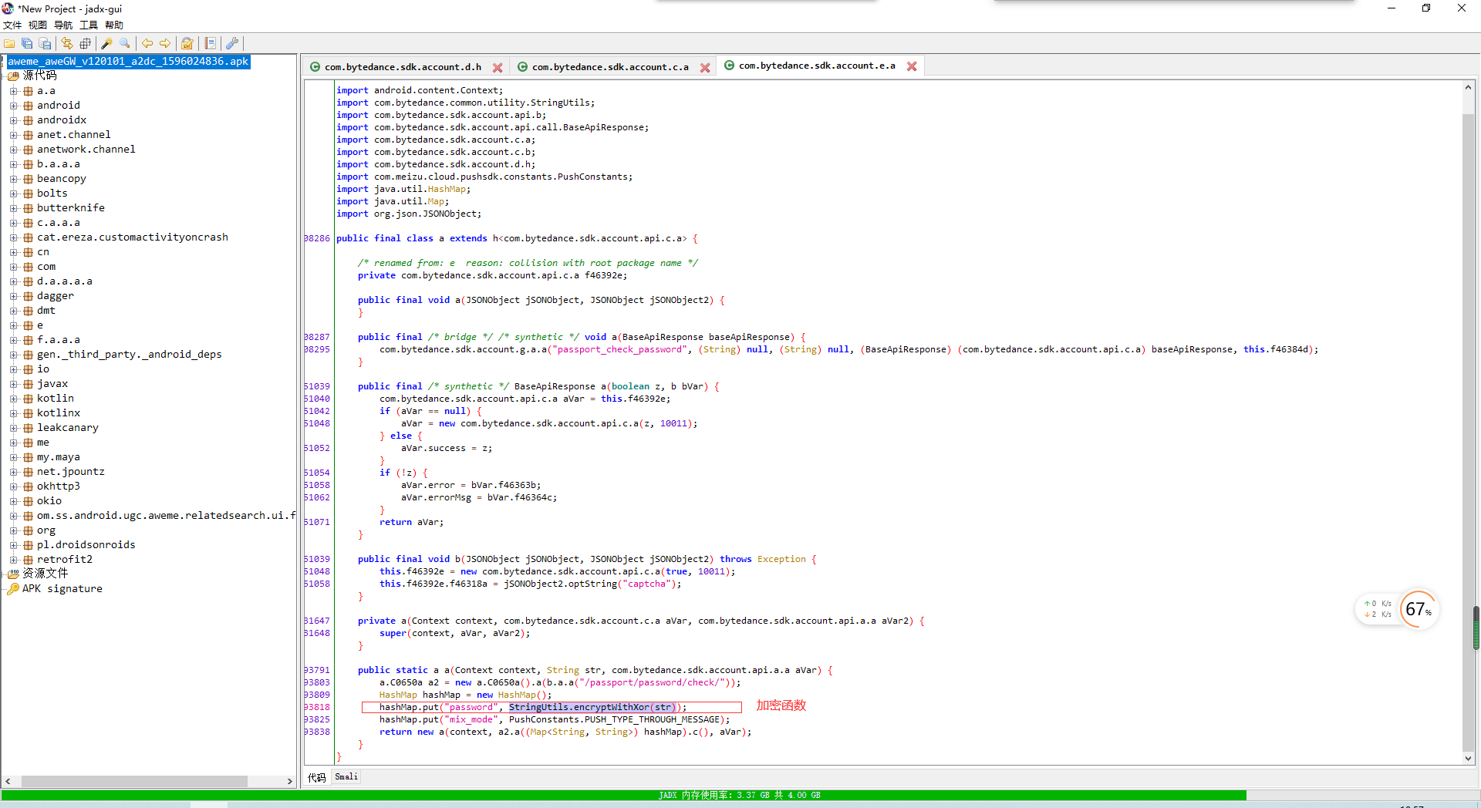
Task: Navigate forward with the right arrow icon
Action: coord(165,44)
